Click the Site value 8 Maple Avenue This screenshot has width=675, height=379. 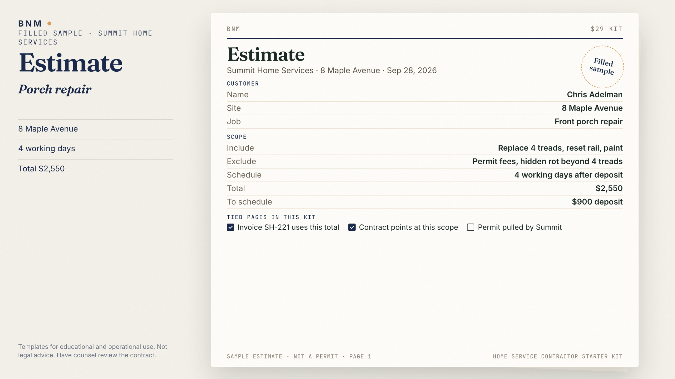[592, 108]
